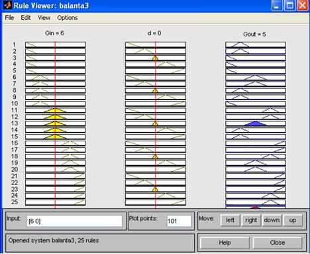The height and width of the screenshot is (254, 310).
Task: Click the d = 0 column header
Action: pos(154,33)
